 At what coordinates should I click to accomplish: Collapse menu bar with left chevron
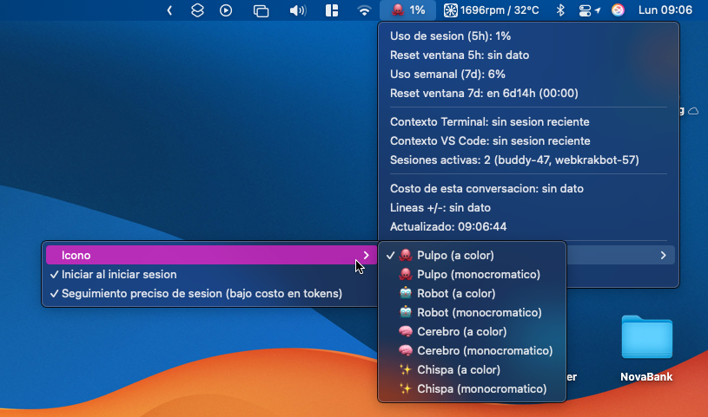[x=169, y=10]
